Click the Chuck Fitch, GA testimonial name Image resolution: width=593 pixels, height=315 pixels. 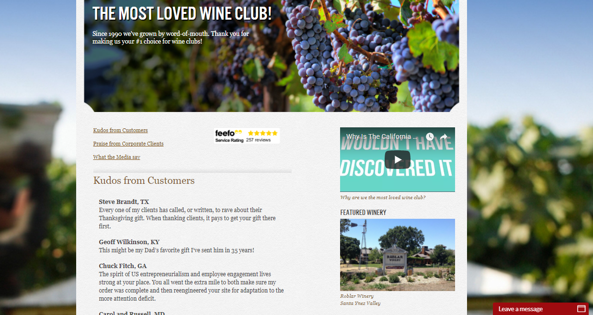point(123,266)
